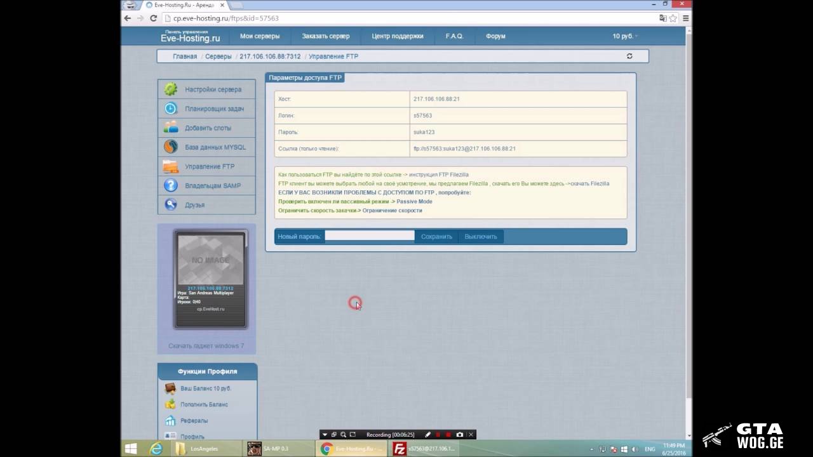Click the Владельцам SAMP question mark icon
The image size is (813, 457).
pyautogui.click(x=171, y=185)
